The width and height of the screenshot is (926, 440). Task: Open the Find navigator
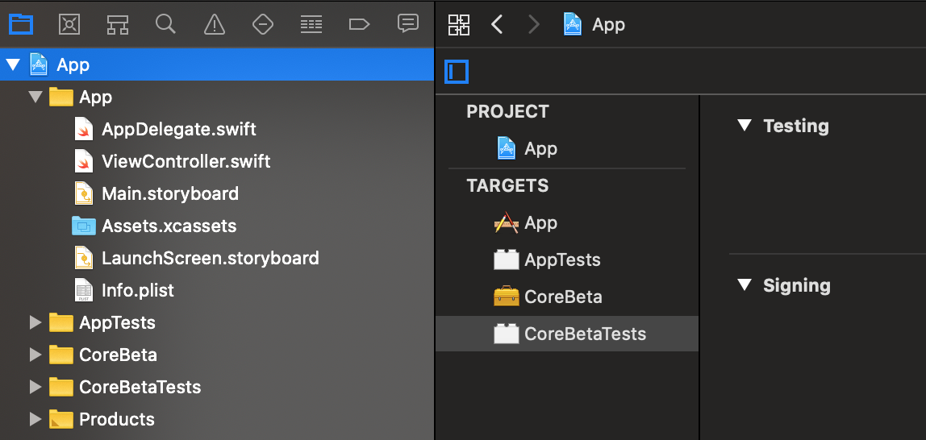166,24
